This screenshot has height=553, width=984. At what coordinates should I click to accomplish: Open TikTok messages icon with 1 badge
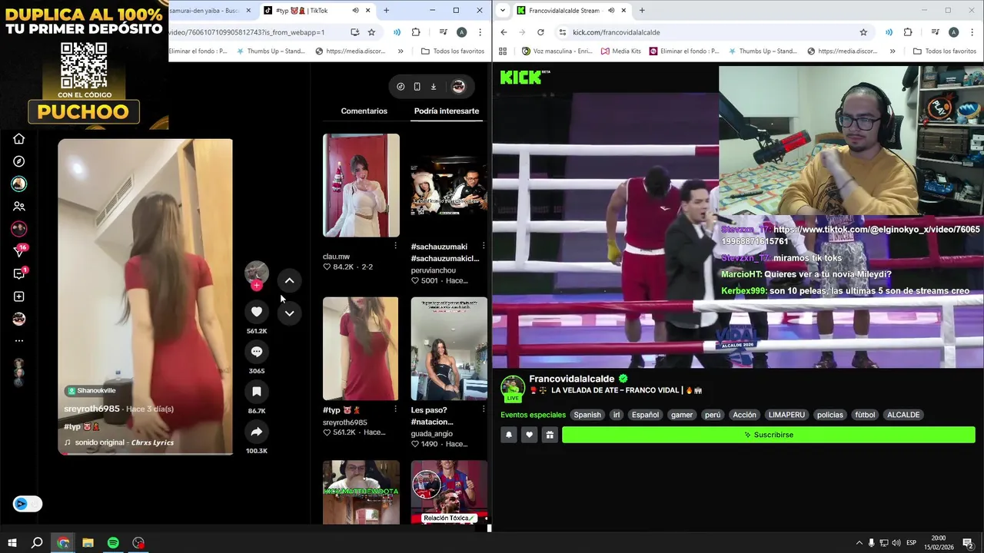point(19,273)
